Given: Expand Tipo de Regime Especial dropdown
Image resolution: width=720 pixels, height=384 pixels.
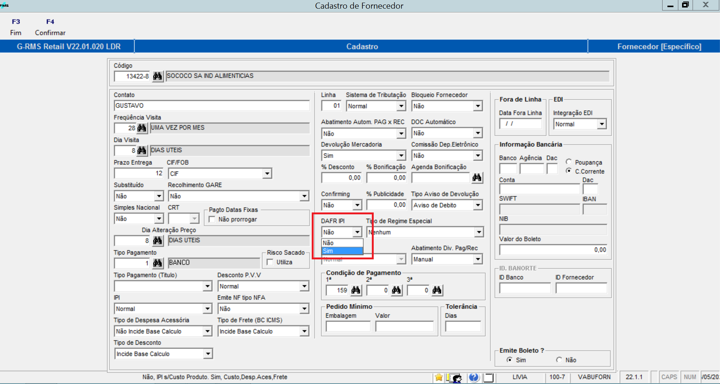Looking at the screenshot, I should click(x=479, y=232).
